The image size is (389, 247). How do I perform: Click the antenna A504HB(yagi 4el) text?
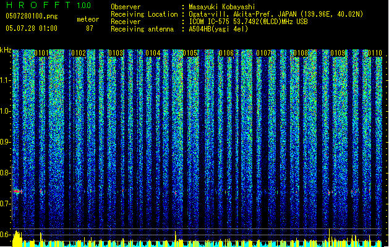218,29
